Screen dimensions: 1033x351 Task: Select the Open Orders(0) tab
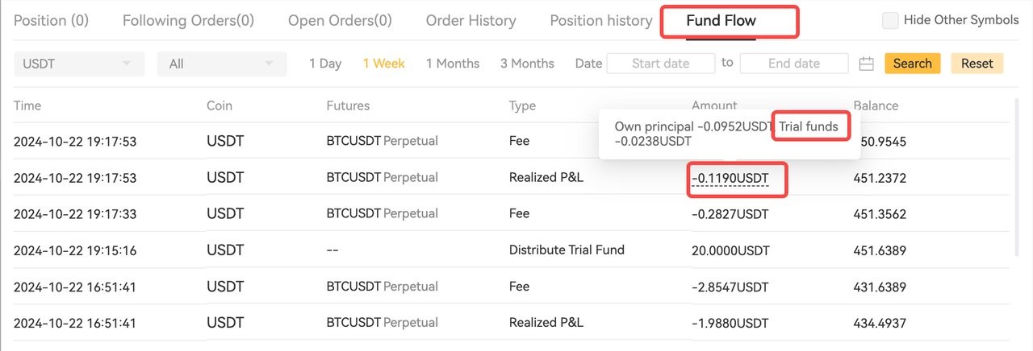pyautogui.click(x=340, y=21)
